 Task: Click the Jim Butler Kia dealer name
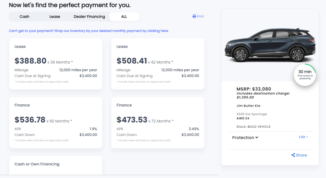[248, 106]
